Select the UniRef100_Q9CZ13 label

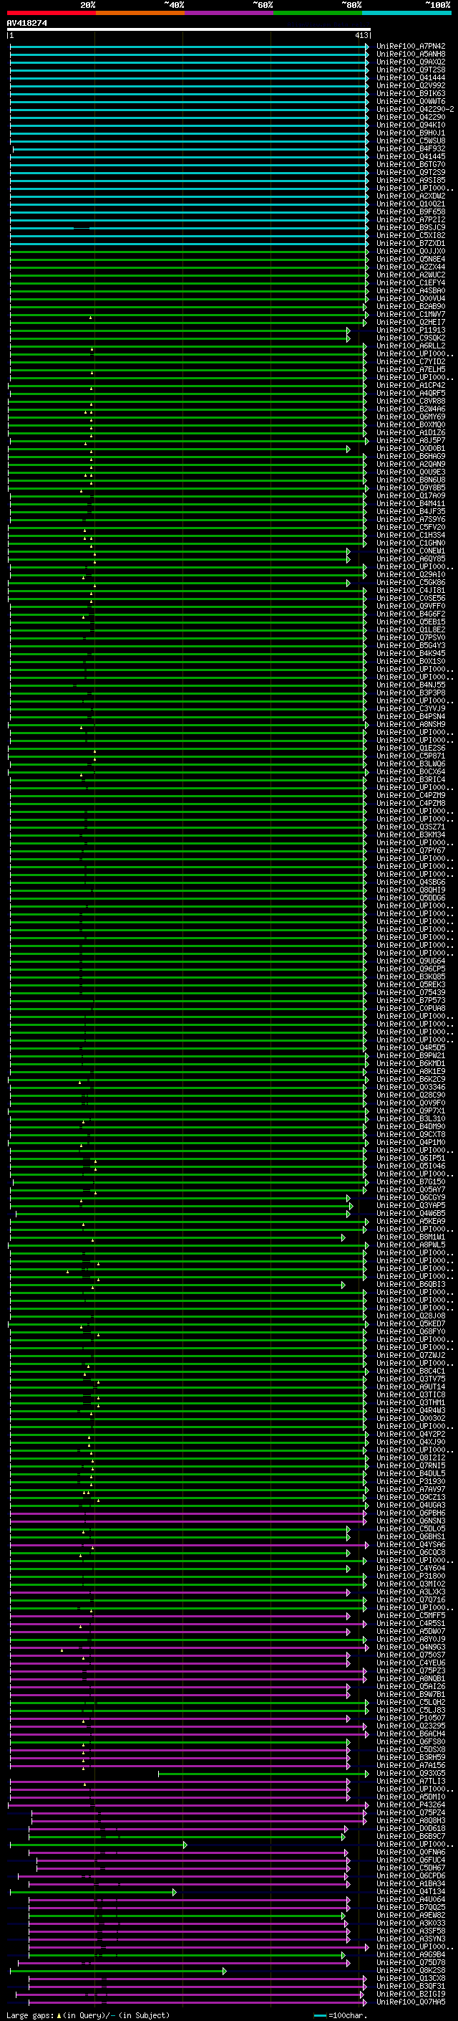coord(410,1497)
